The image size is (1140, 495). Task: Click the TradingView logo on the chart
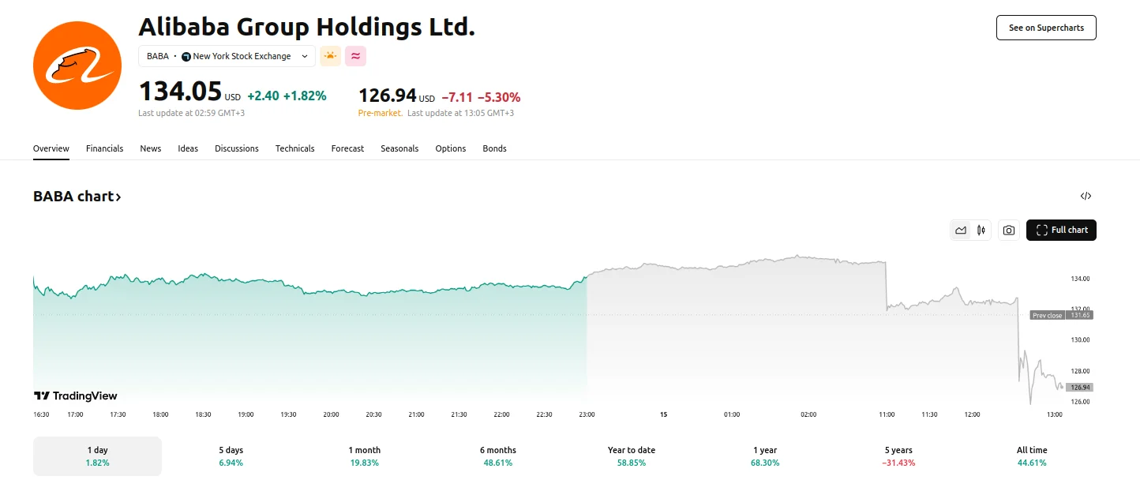pos(76,396)
